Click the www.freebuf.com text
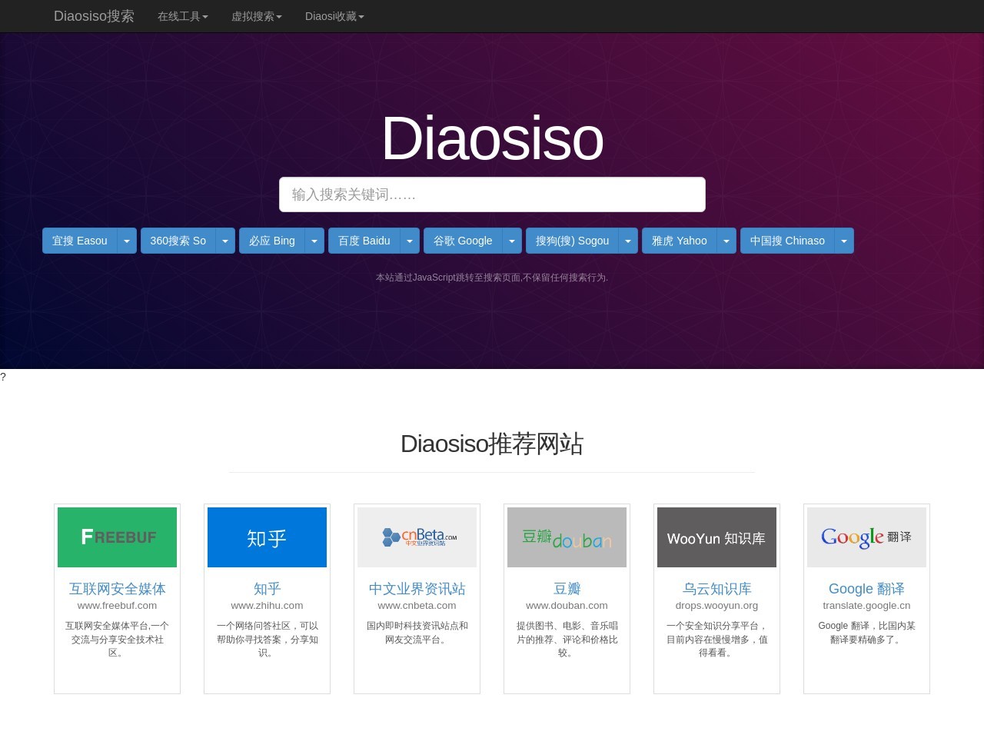This screenshot has width=984, height=738. click(x=117, y=606)
